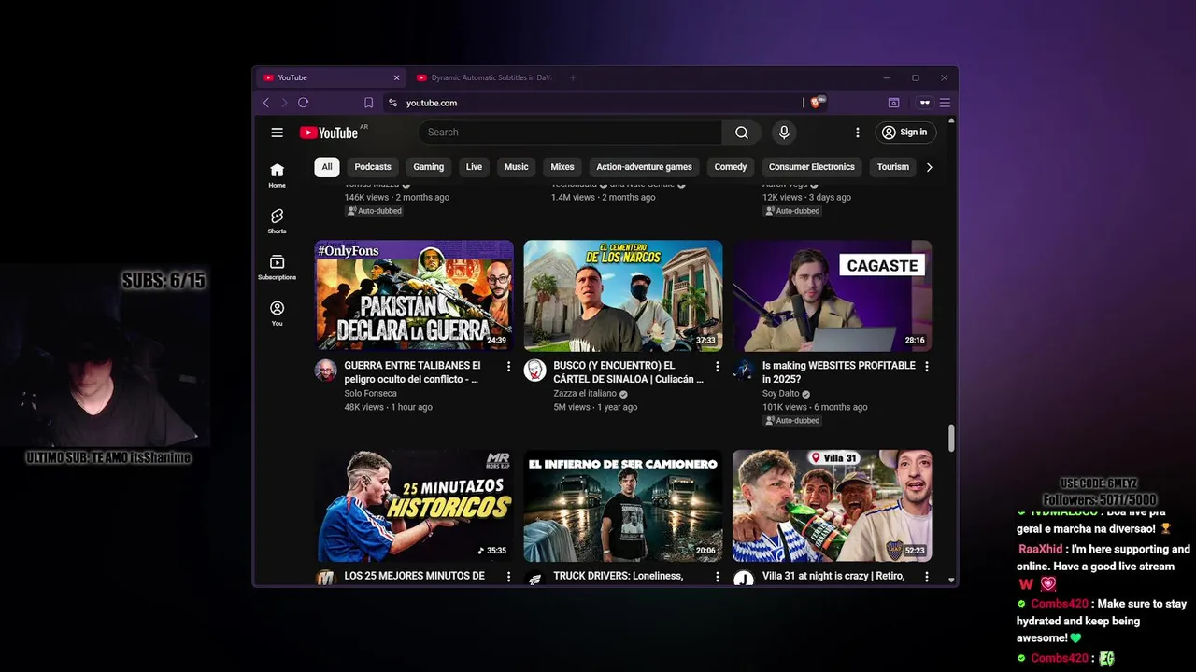Go to Home in the sidebar
The width and height of the screenshot is (1196, 672).
pyautogui.click(x=277, y=175)
